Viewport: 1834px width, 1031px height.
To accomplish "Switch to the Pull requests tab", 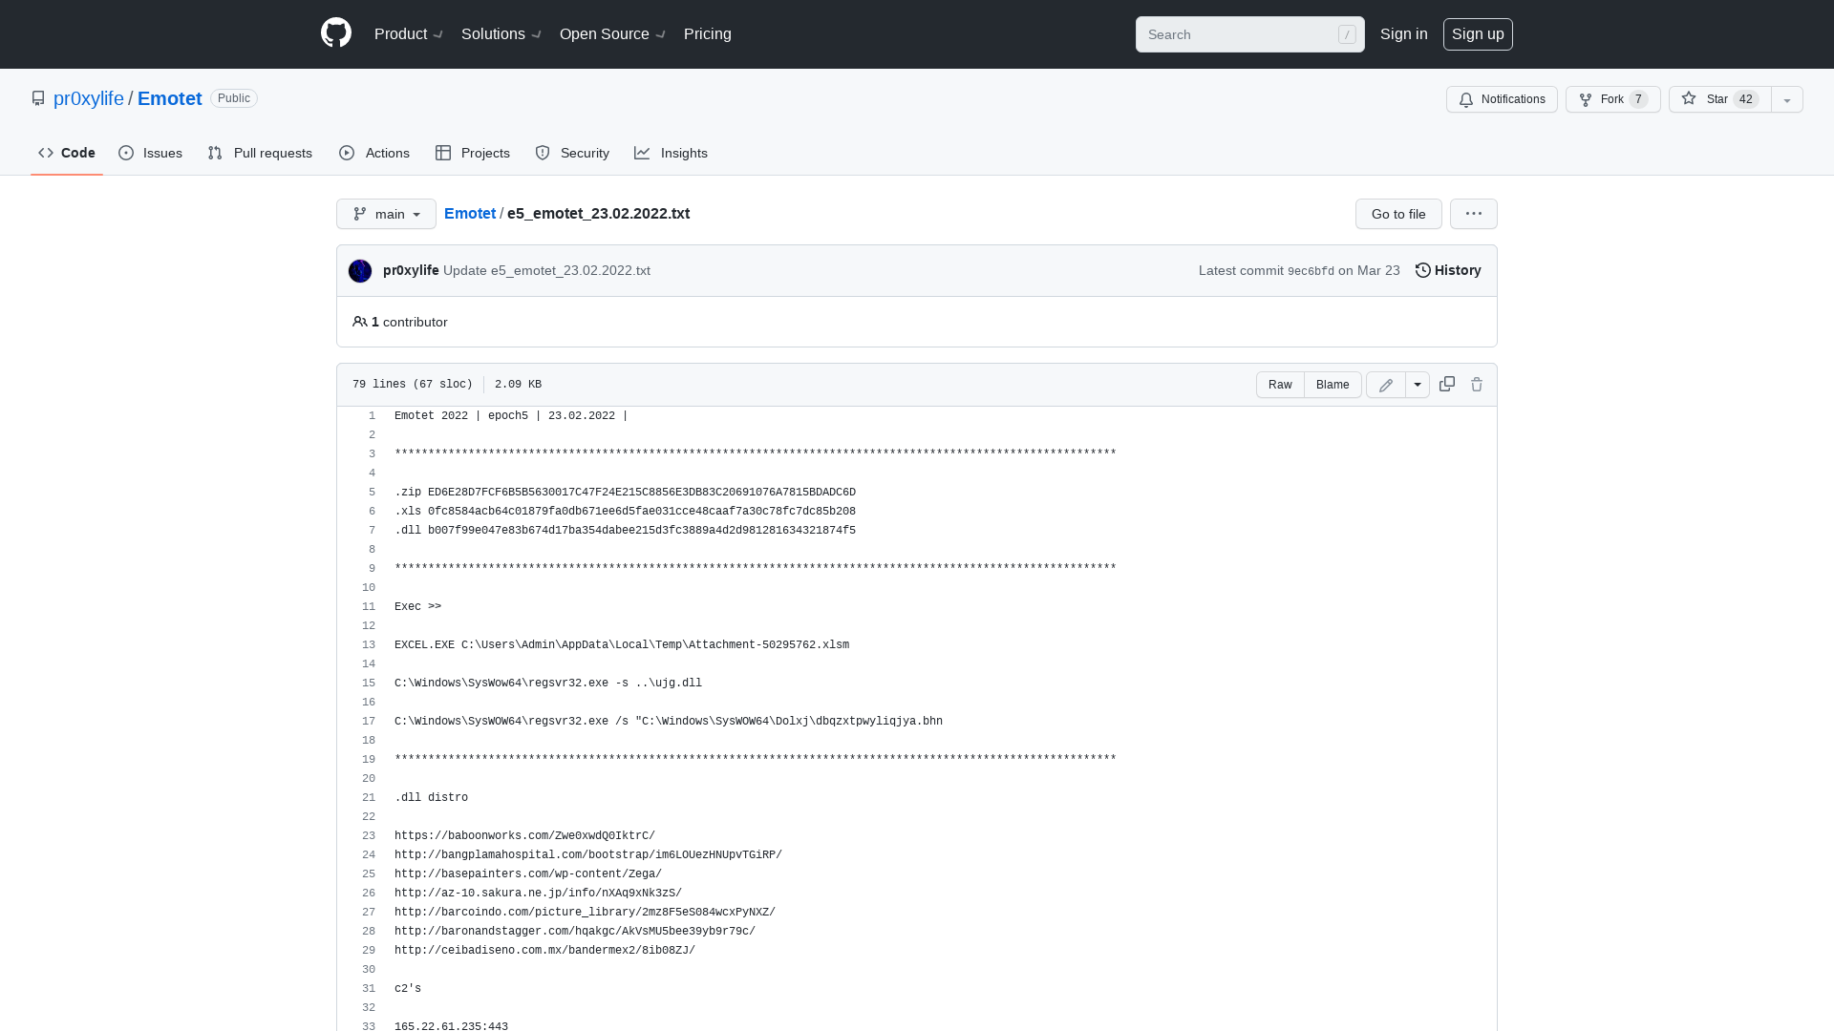I will pos(260,153).
